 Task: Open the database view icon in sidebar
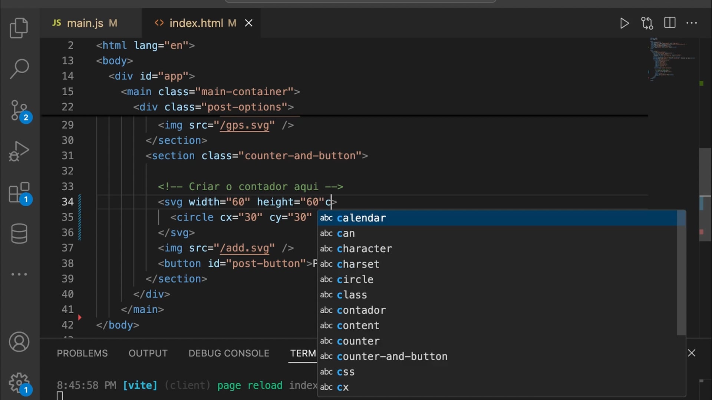[19, 233]
